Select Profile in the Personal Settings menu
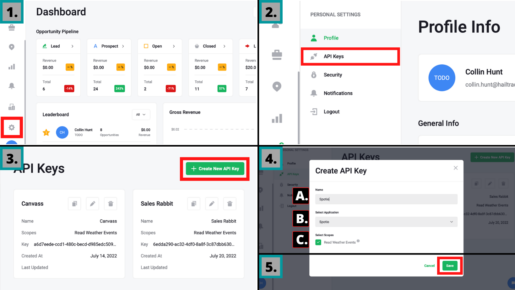This screenshot has height=290, width=515. (x=350, y=38)
